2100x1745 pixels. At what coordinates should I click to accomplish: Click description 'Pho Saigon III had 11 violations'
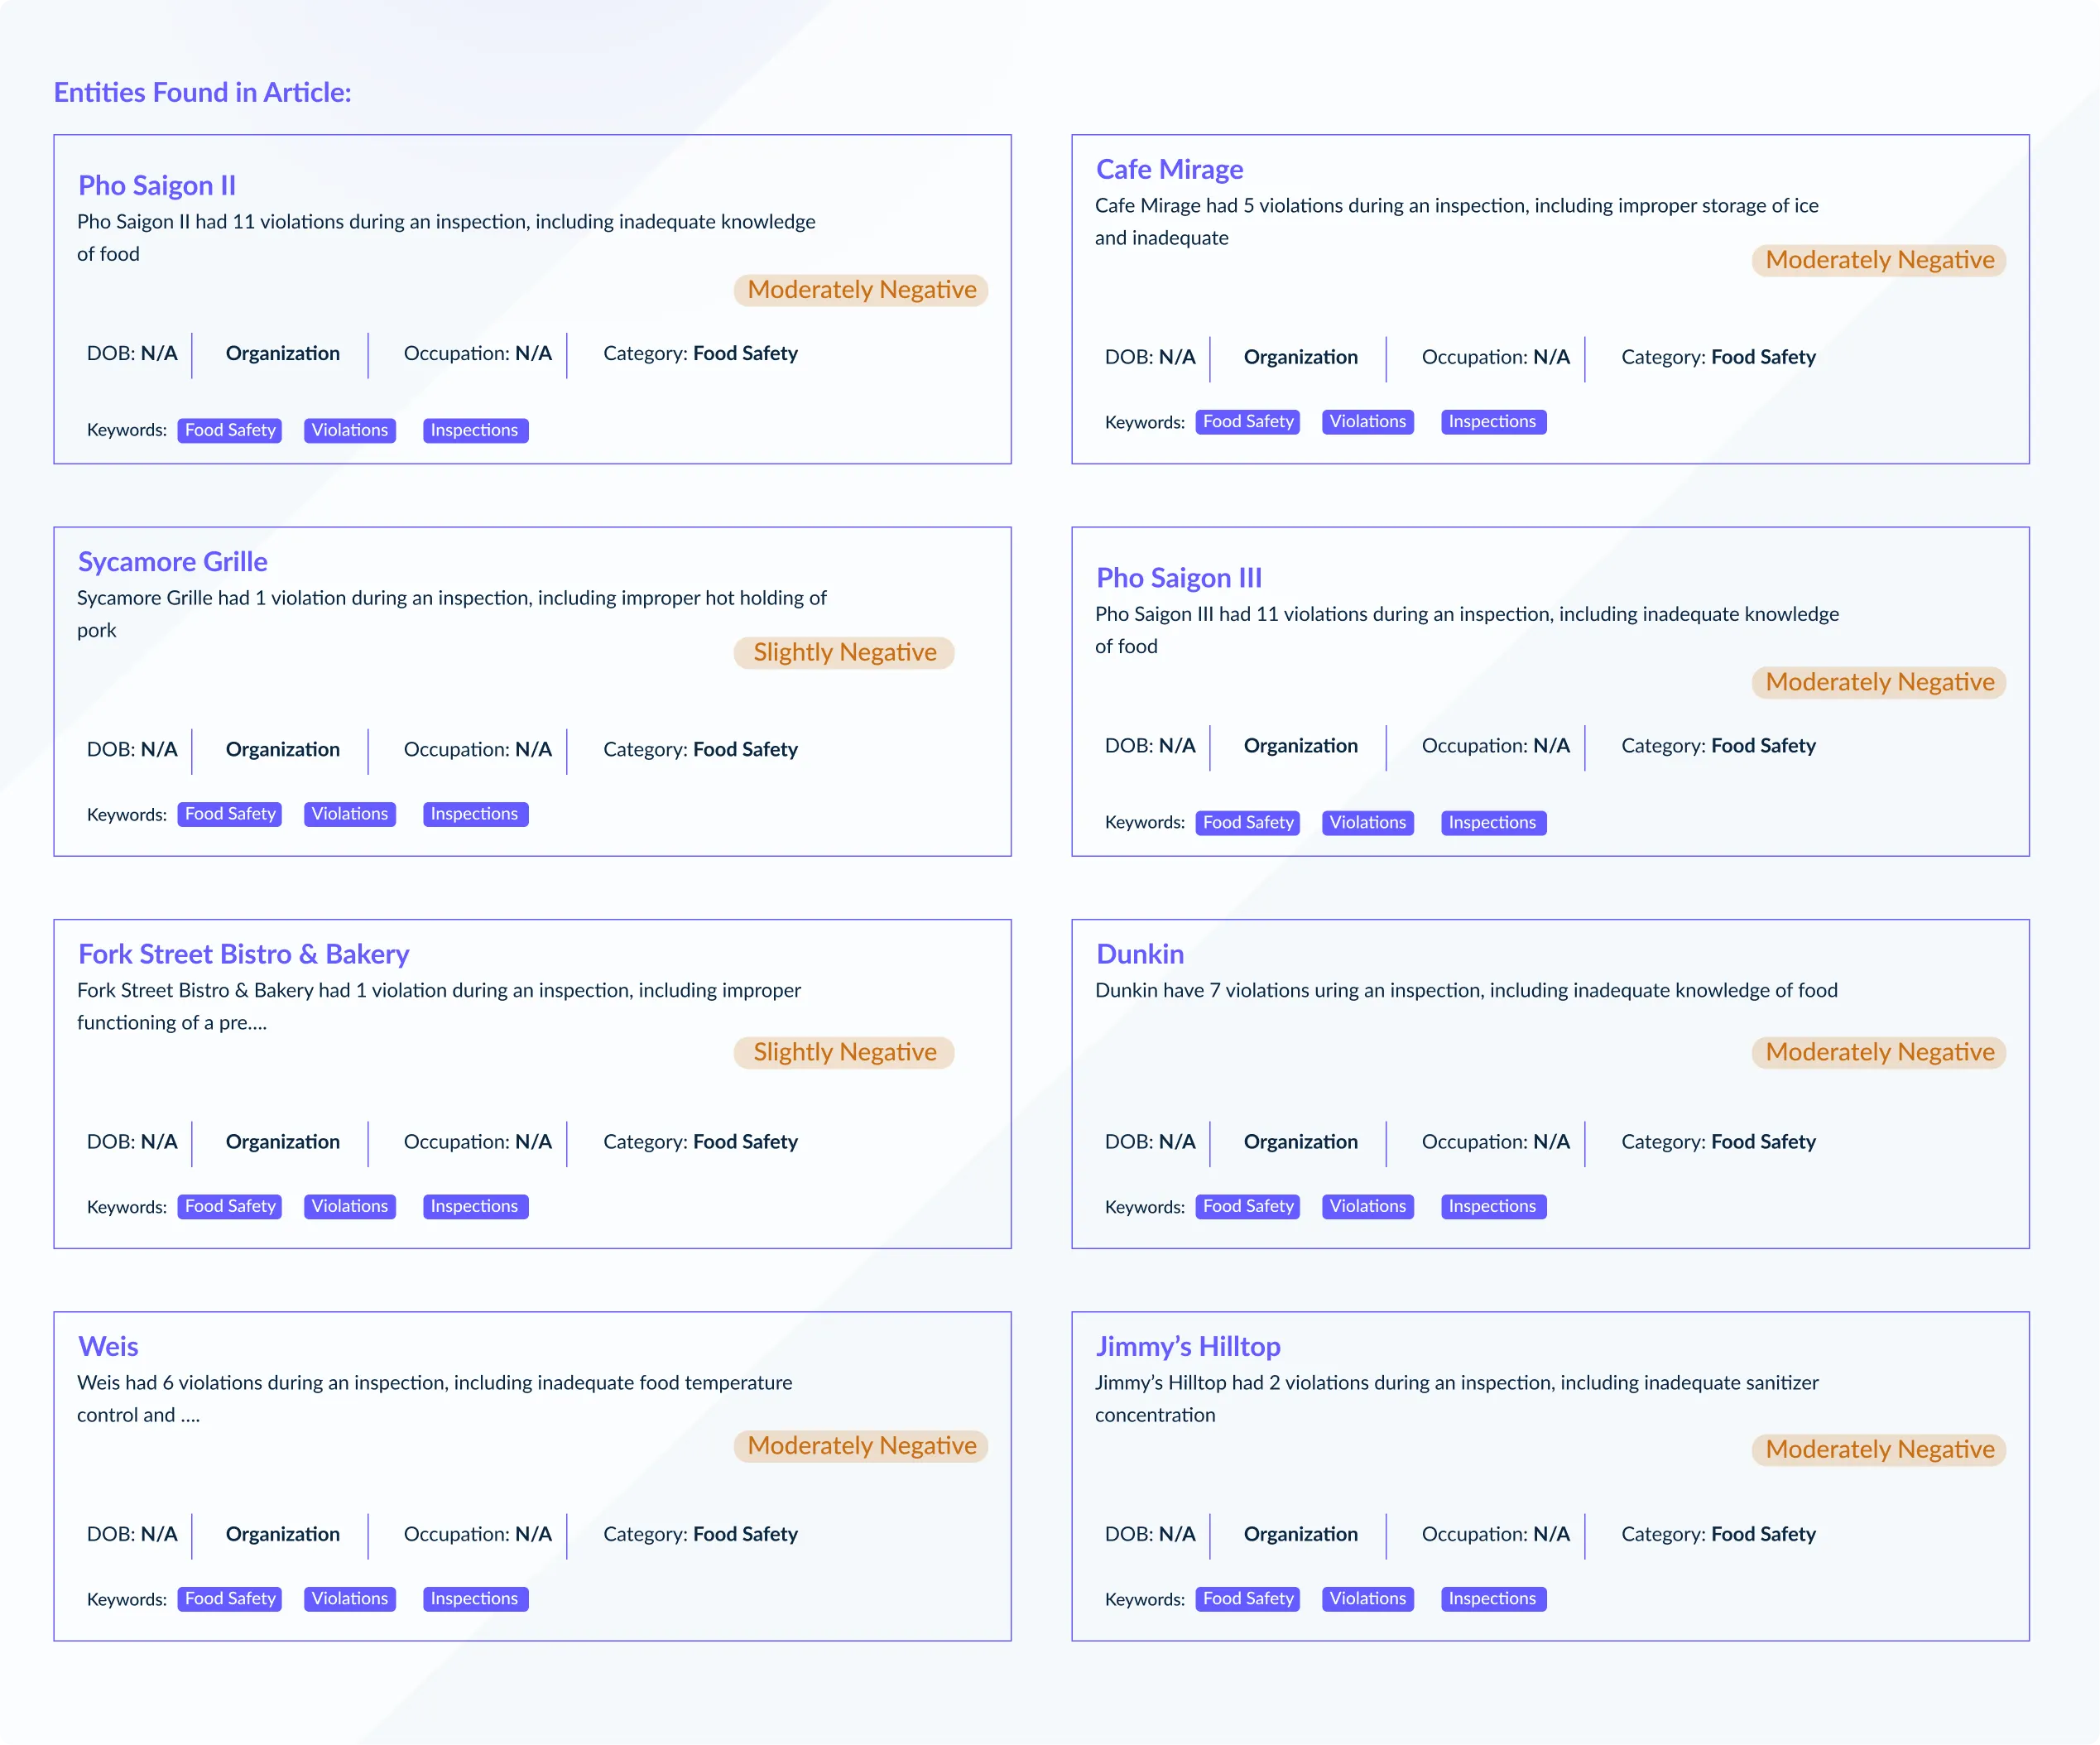(1467, 630)
